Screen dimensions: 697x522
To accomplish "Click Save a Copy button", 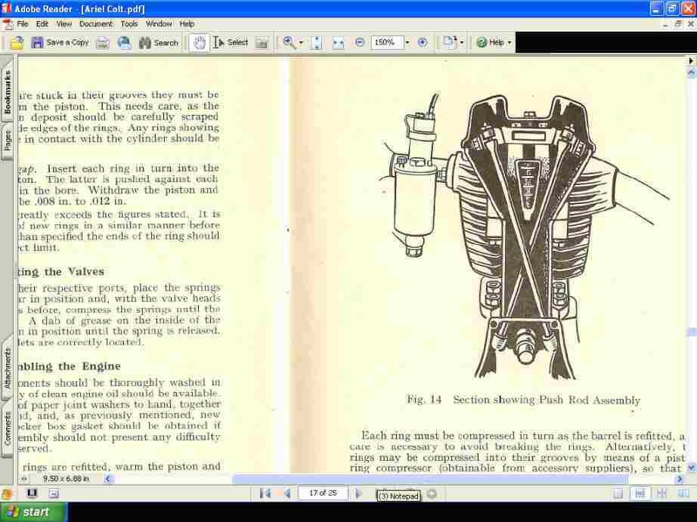I will tap(60, 42).
